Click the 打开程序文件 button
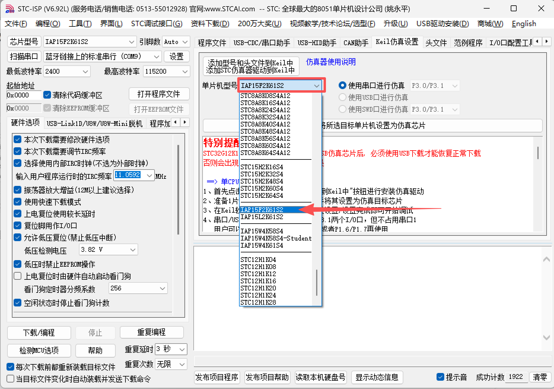Image resolution: width=554 pixels, height=389 pixels. [159, 94]
